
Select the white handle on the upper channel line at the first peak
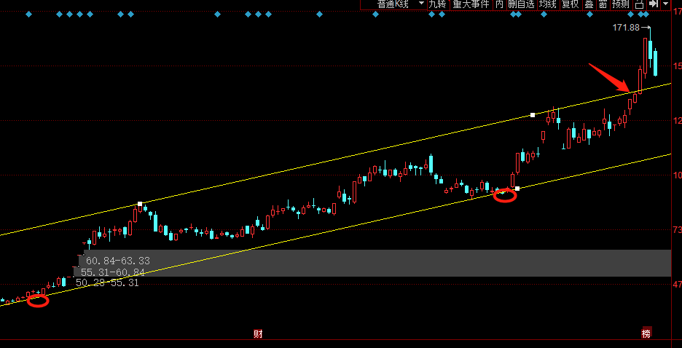140,205
